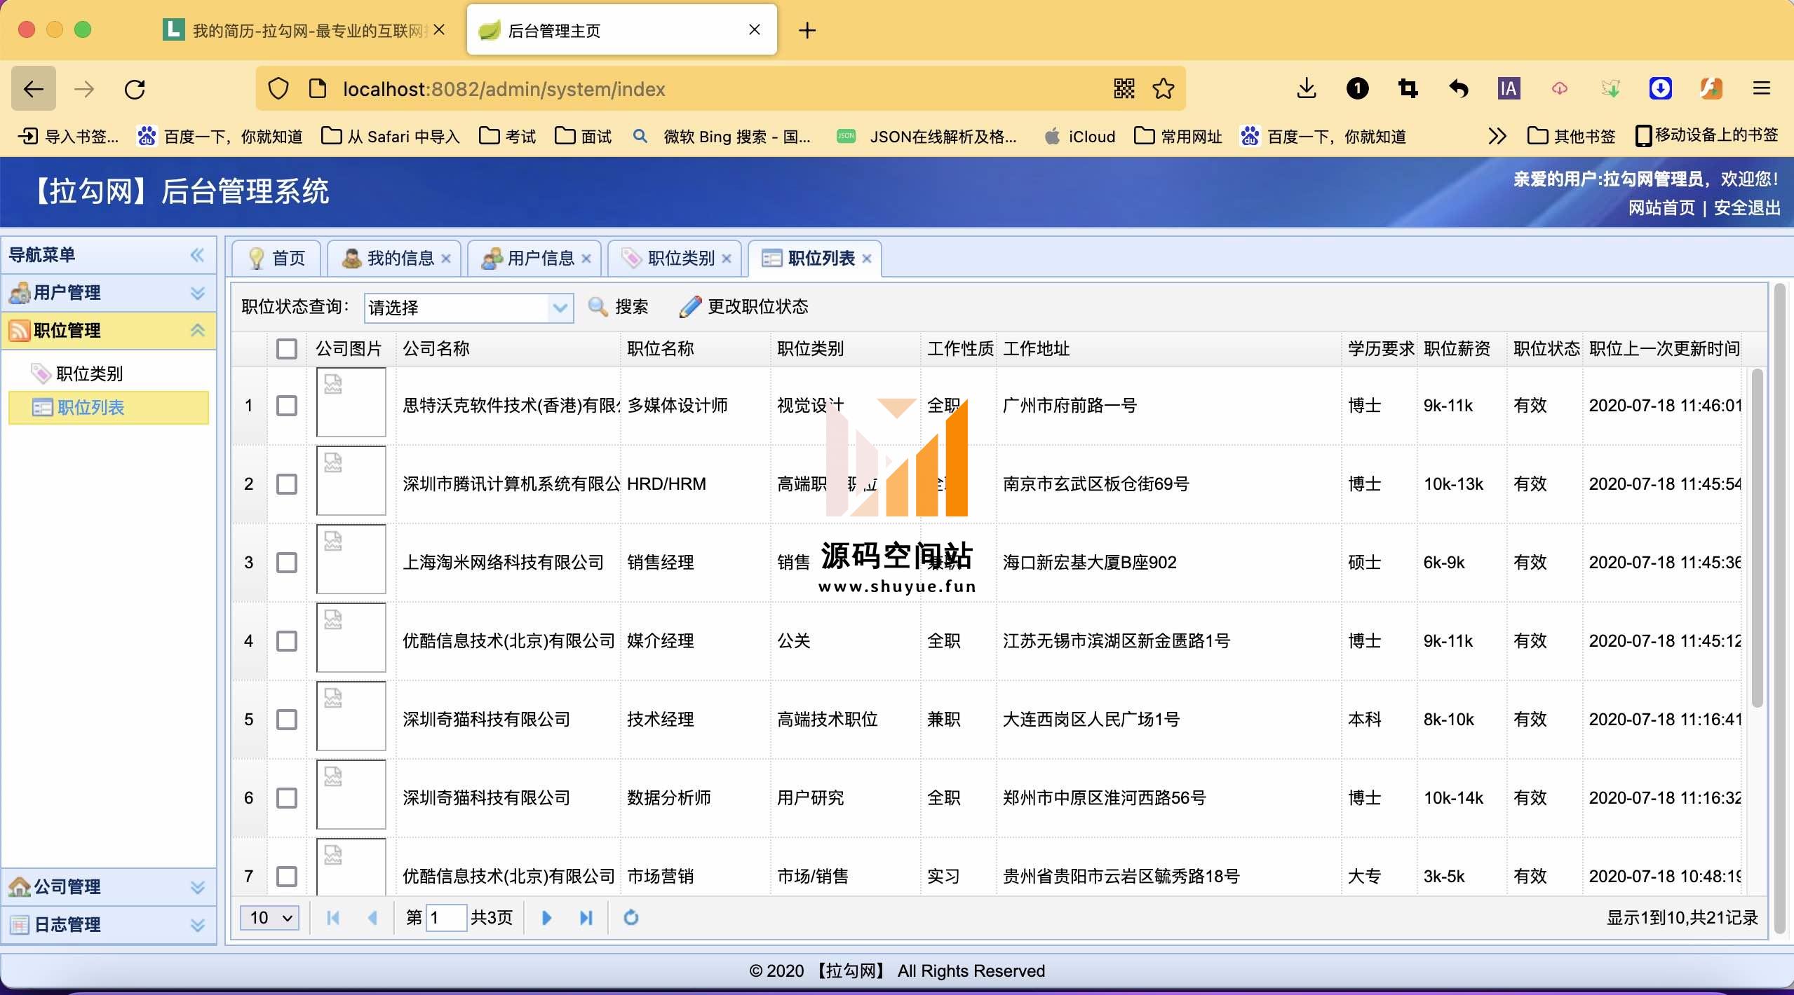Open the 职位类别 tab
Viewport: 1794px width, 995px height.
coord(680,259)
